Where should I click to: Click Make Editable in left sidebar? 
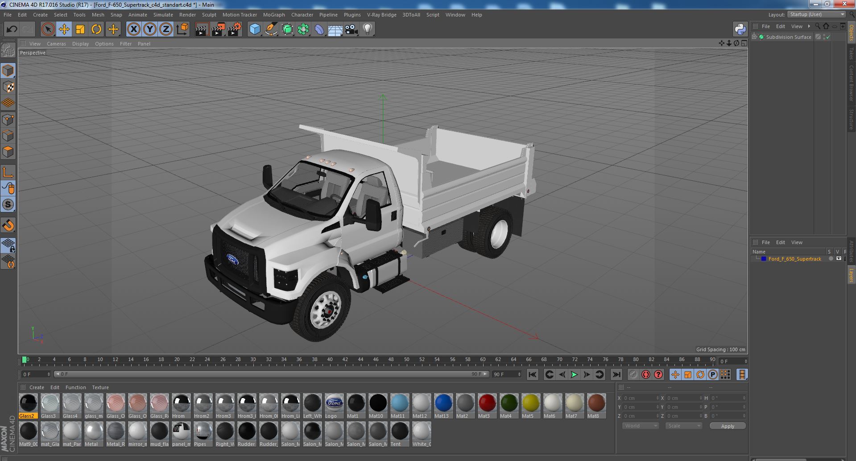click(8, 50)
